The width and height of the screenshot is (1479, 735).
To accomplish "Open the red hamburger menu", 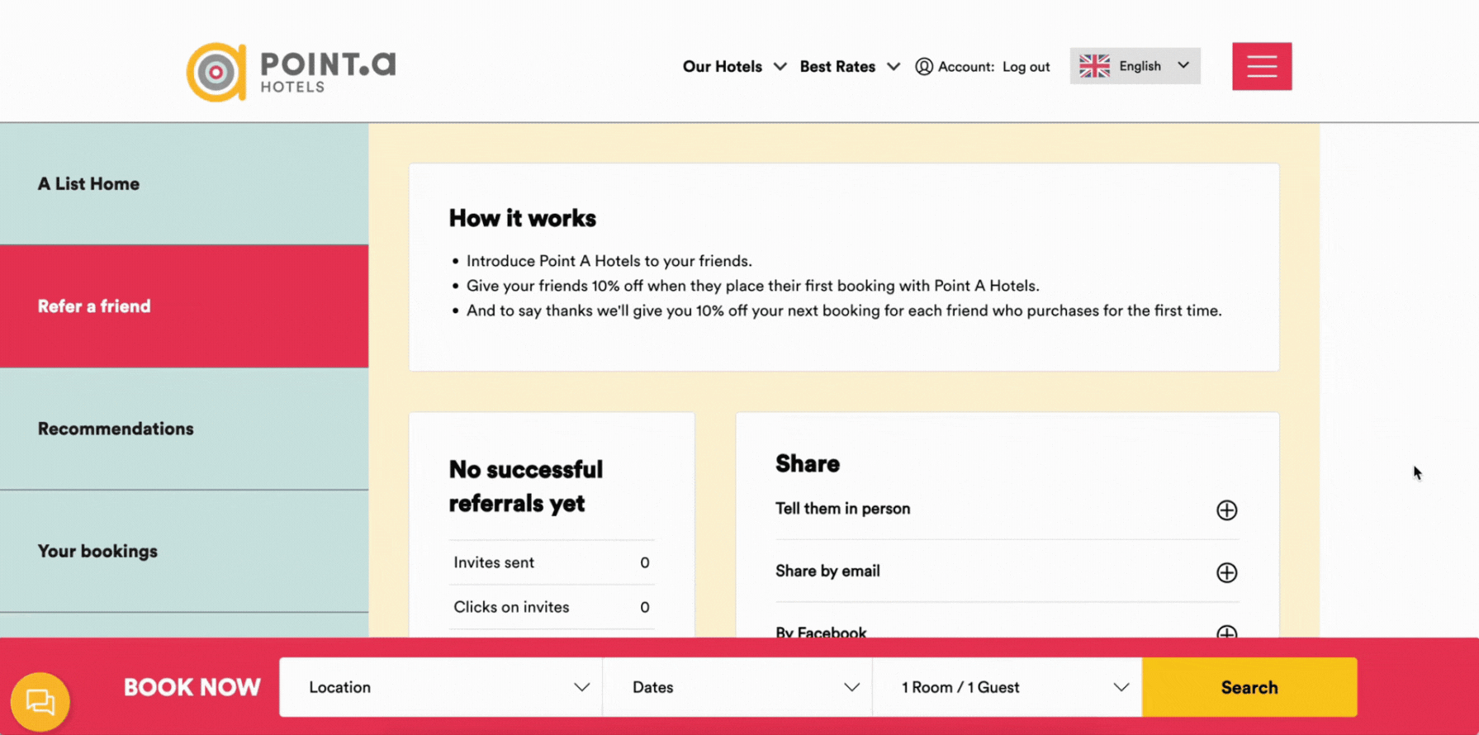I will tap(1261, 66).
